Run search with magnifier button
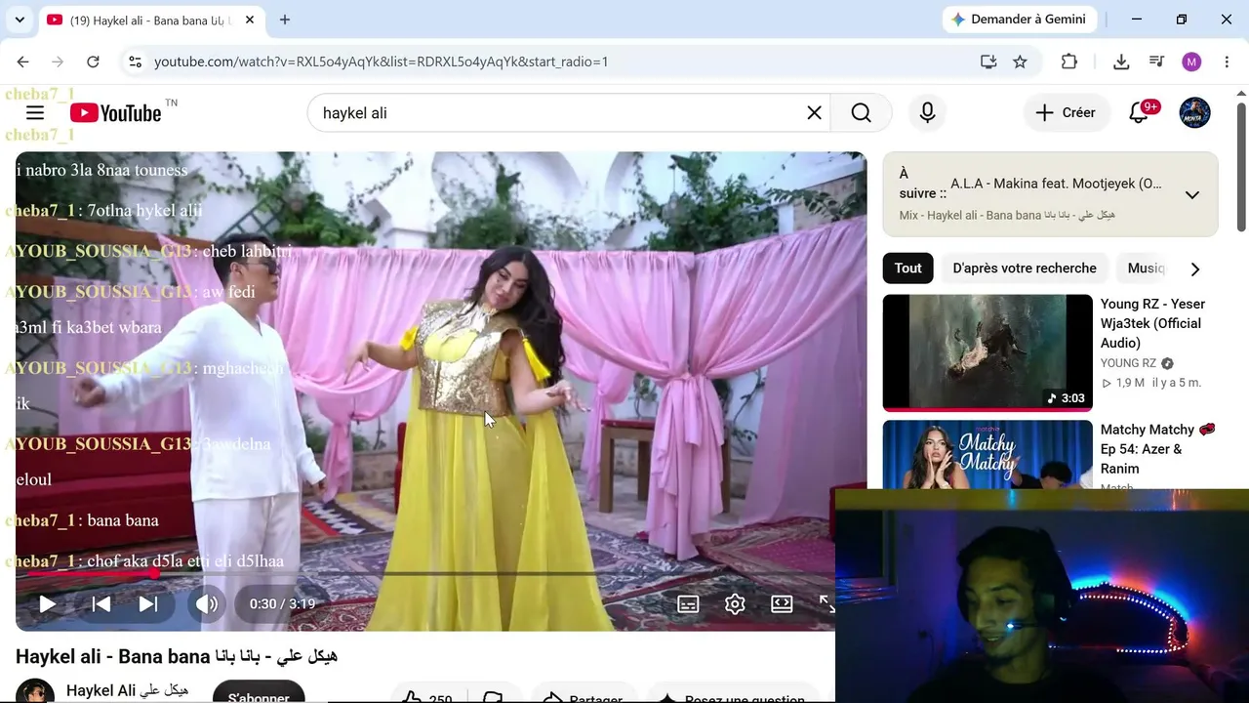Screen dimensions: 1249x703 coord(861,113)
